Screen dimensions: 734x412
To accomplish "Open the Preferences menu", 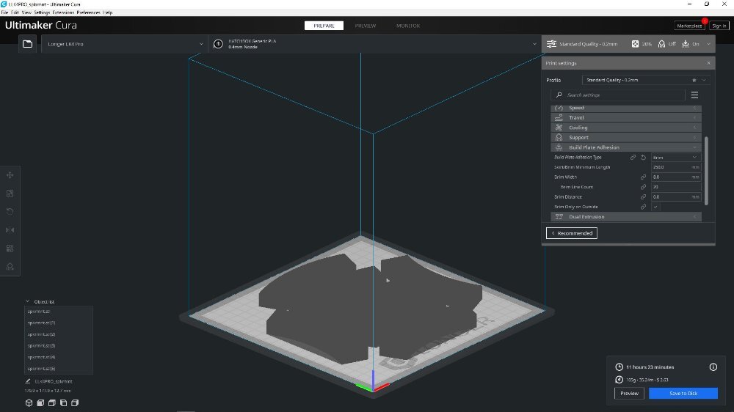I will 89,12.
